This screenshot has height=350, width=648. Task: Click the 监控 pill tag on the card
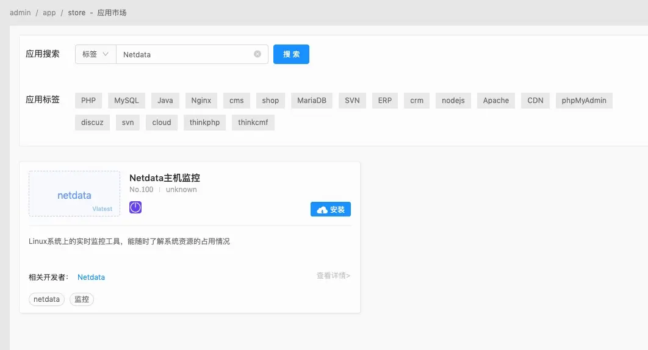coord(82,299)
